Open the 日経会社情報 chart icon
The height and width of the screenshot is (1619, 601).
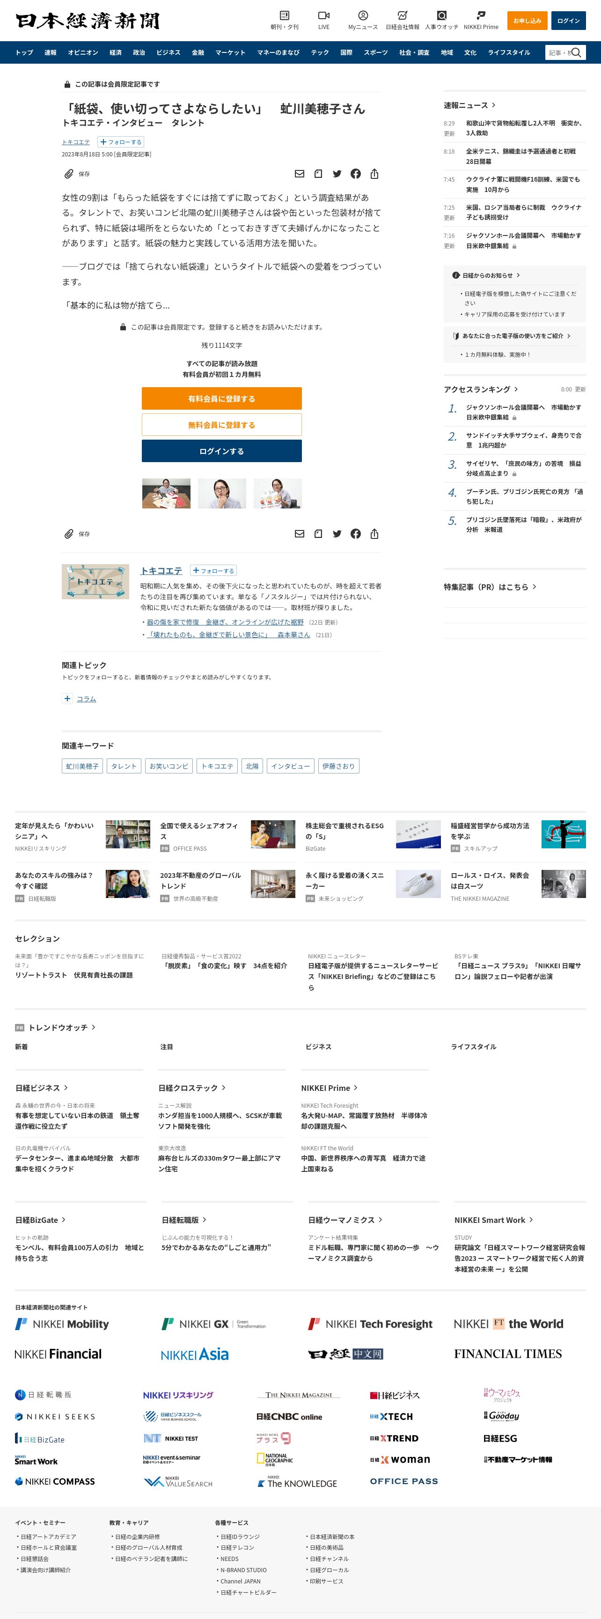point(403,15)
